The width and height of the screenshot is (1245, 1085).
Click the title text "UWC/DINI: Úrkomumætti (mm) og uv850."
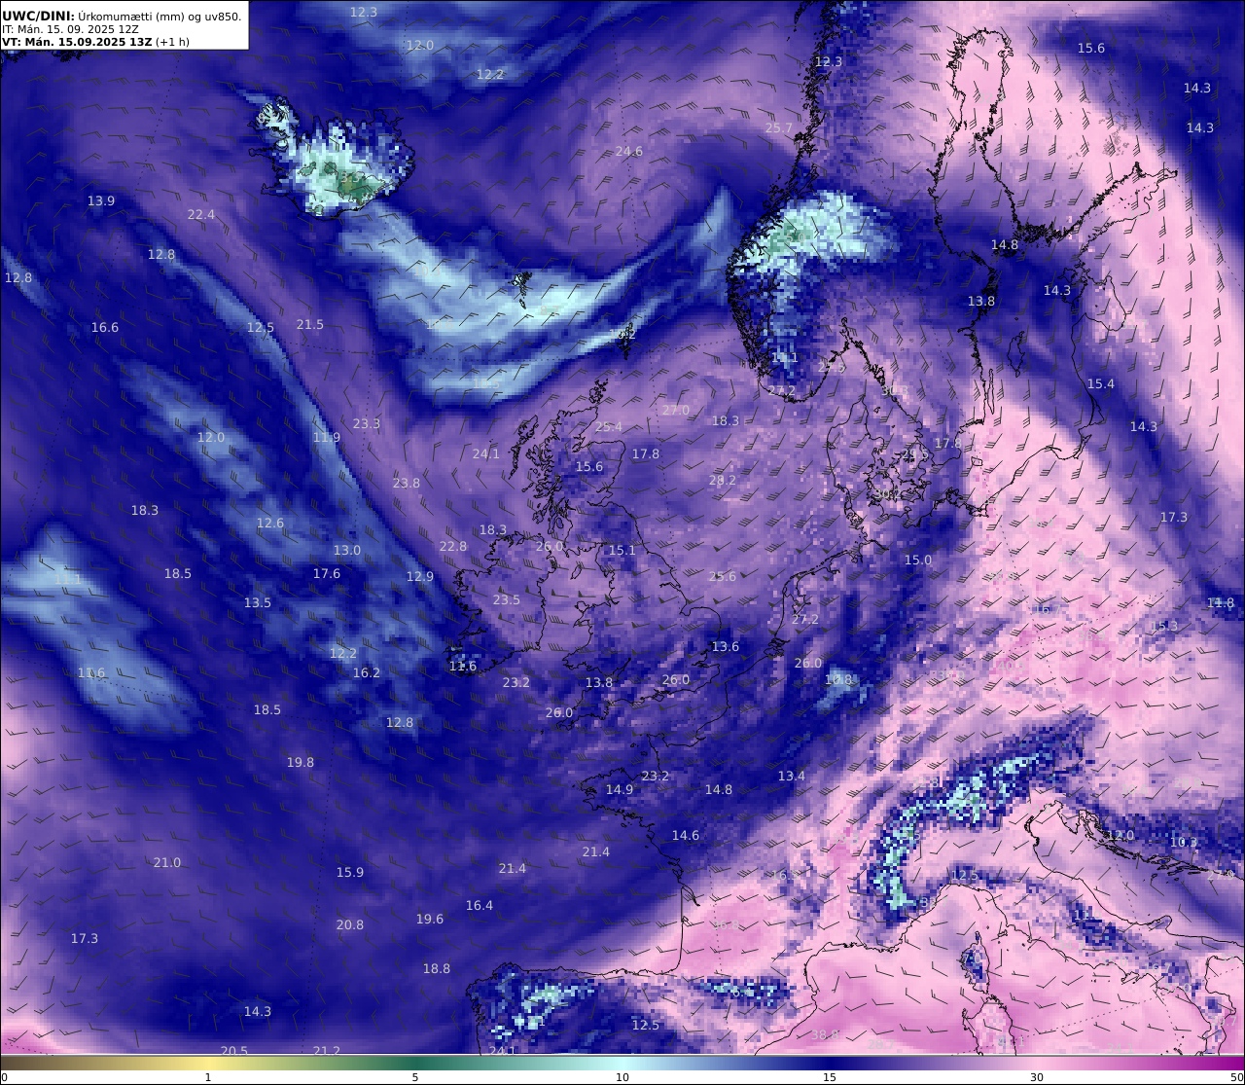(122, 16)
